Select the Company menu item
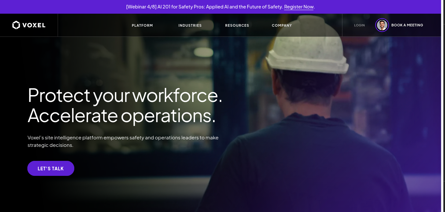Image resolution: width=445 pixels, height=212 pixels. [282, 25]
